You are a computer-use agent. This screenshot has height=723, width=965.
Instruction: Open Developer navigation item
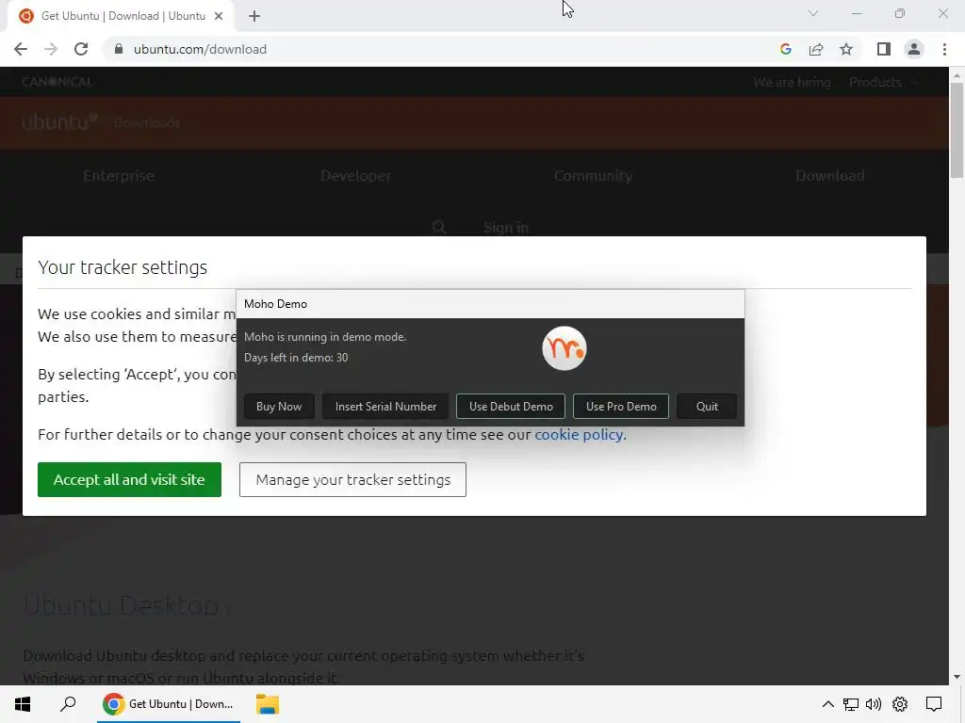(355, 176)
